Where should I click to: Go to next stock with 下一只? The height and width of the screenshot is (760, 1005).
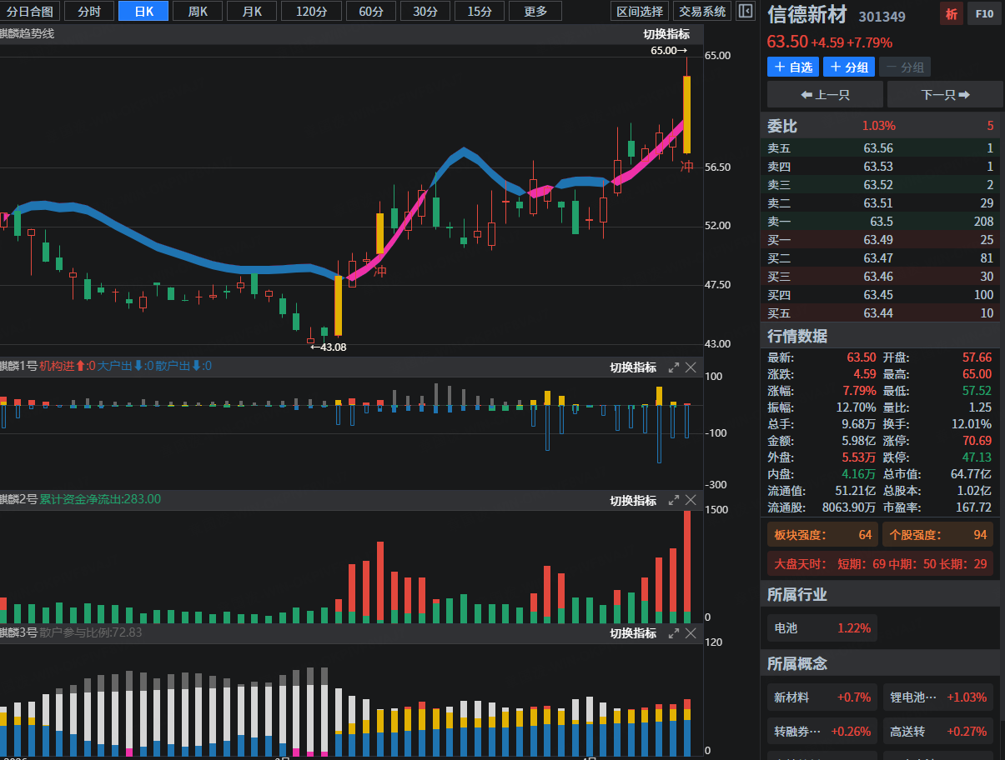pyautogui.click(x=945, y=94)
